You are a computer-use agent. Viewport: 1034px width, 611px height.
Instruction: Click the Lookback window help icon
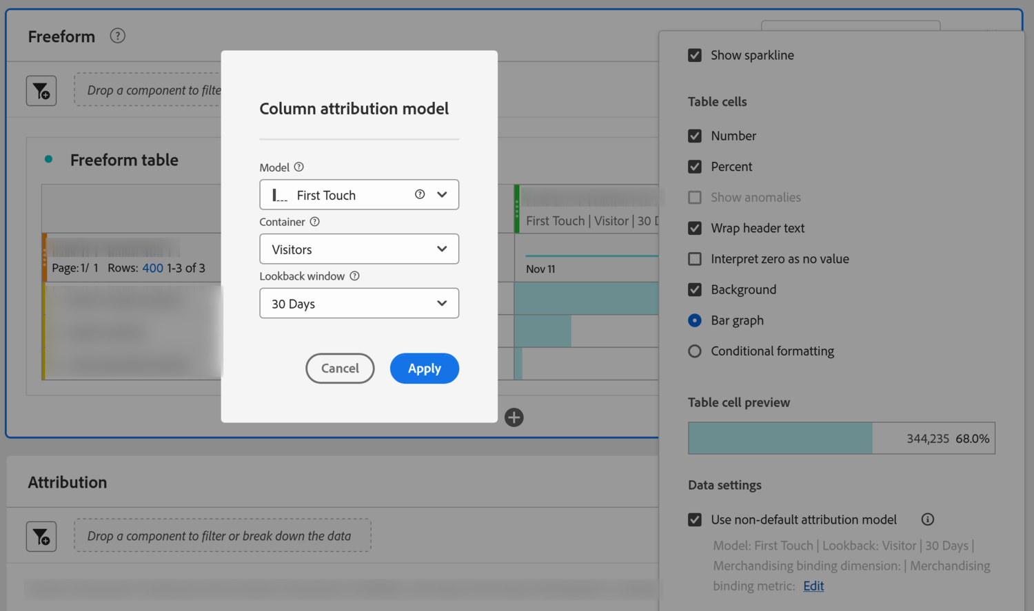coord(354,276)
